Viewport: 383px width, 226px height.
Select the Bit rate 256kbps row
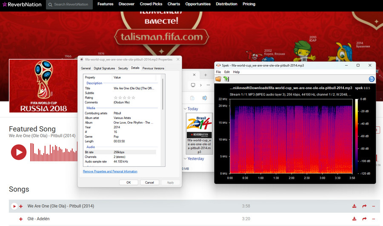(120, 152)
